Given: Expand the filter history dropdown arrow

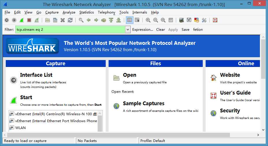Looking at the screenshot, I should tap(128, 30).
